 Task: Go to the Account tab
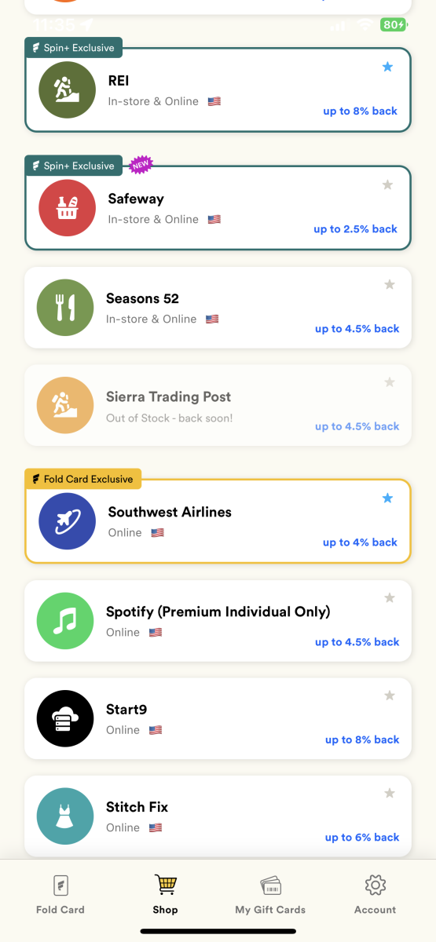pyautogui.click(x=376, y=894)
